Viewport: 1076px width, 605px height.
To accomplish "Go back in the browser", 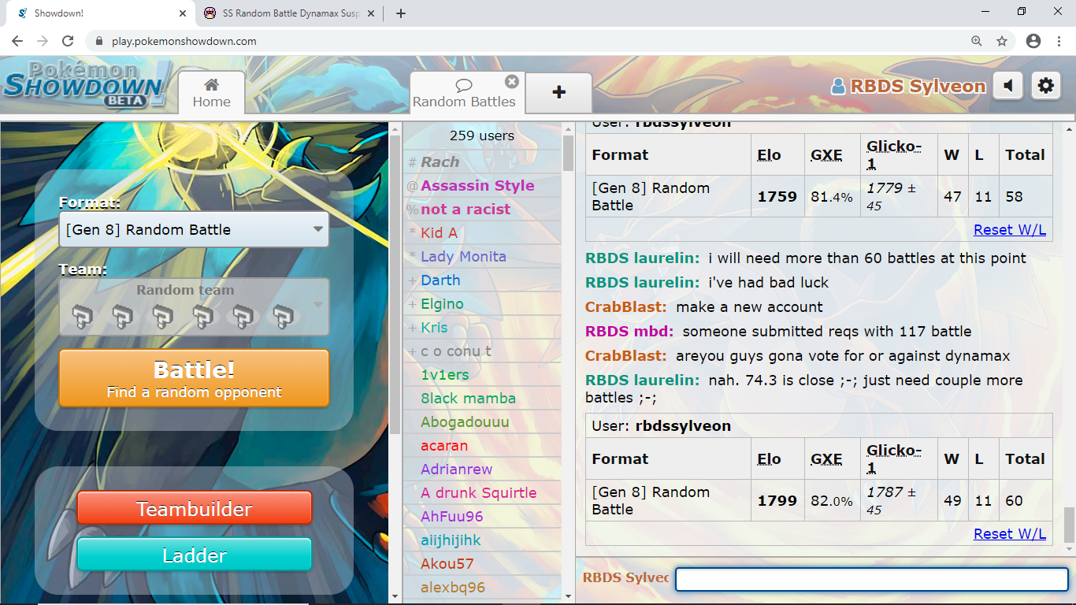I will (x=17, y=41).
